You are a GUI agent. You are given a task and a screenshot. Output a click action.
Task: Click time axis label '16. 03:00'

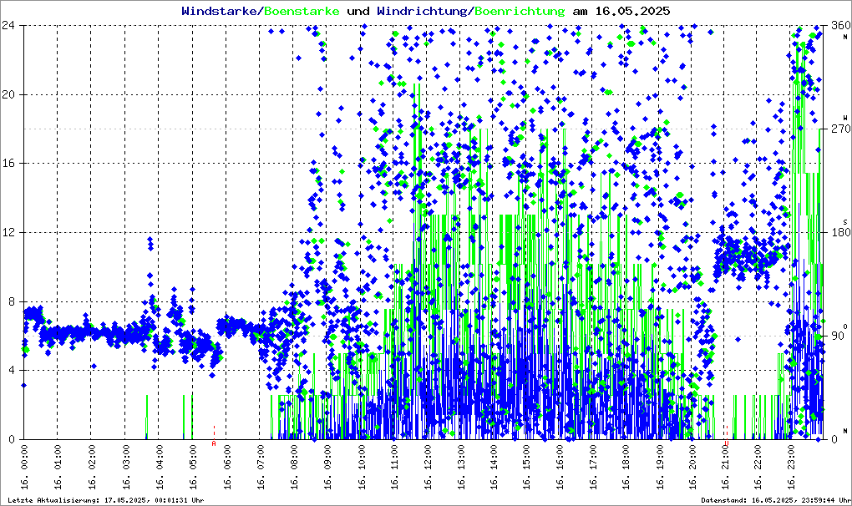(x=126, y=467)
